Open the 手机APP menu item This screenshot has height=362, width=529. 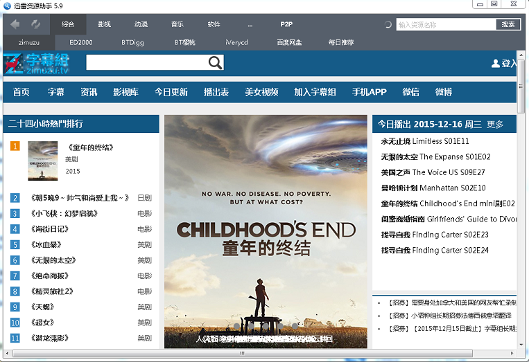click(369, 92)
